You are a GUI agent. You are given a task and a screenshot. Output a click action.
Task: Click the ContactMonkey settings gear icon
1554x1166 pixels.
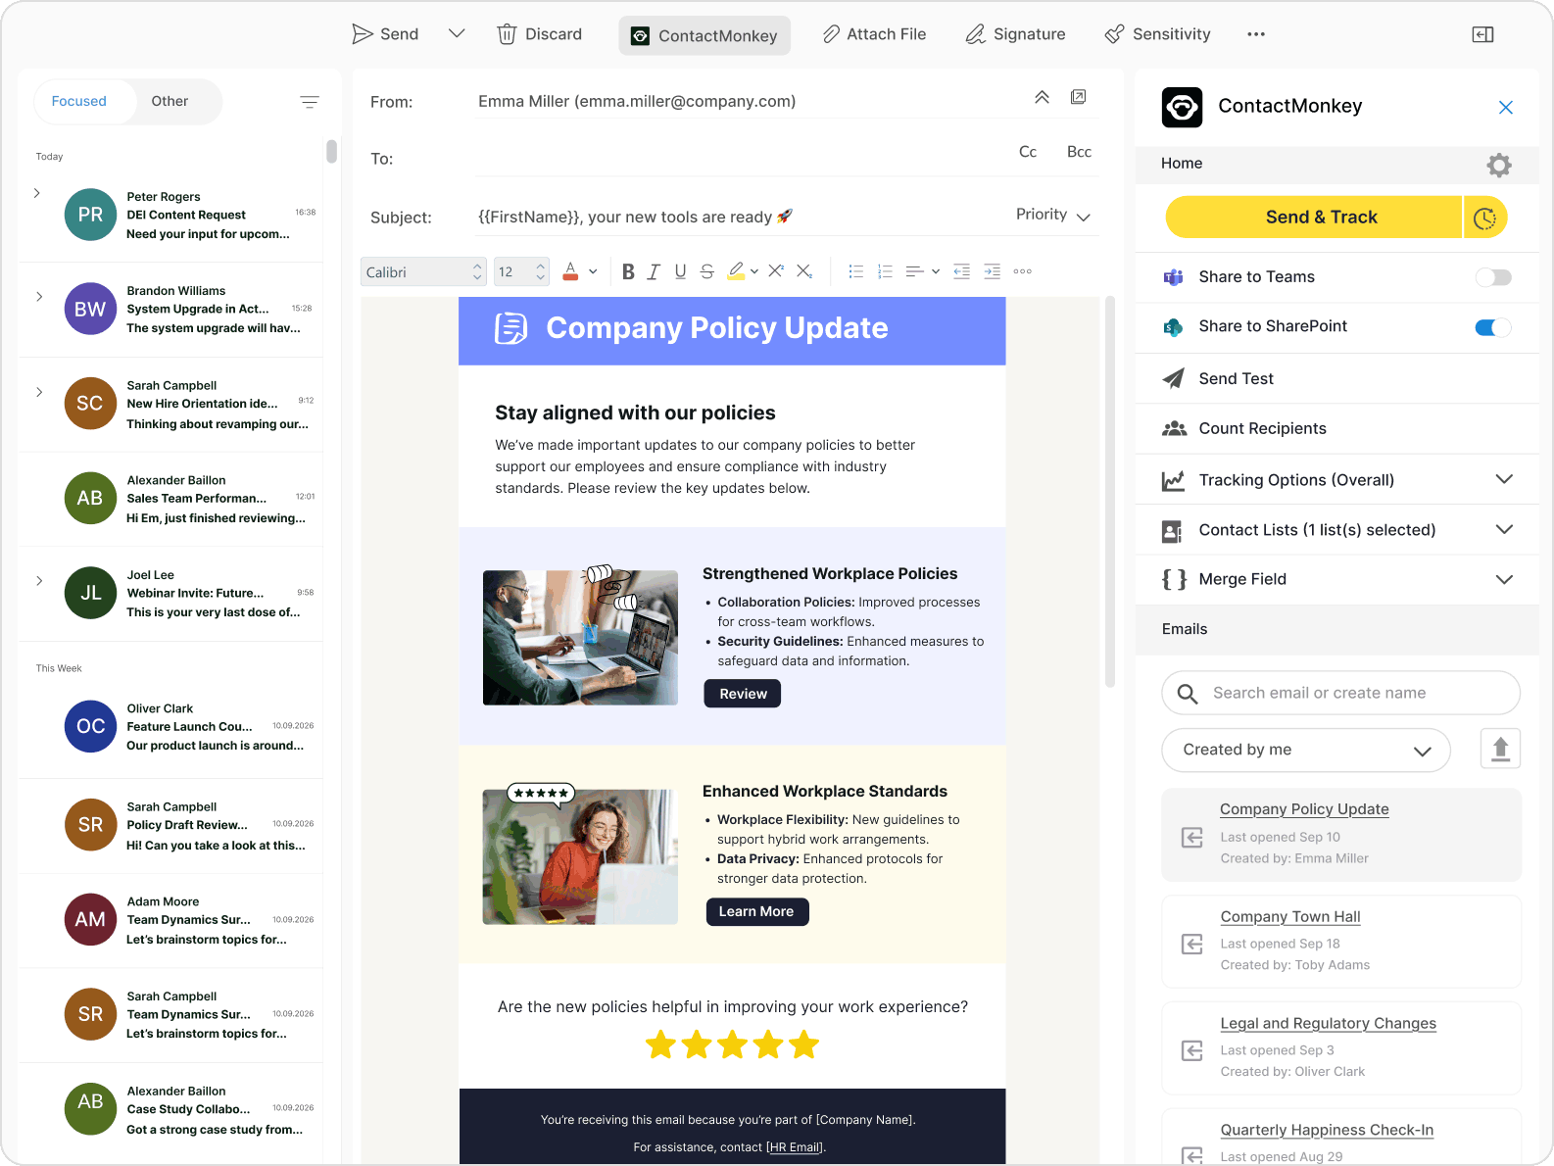(x=1498, y=165)
